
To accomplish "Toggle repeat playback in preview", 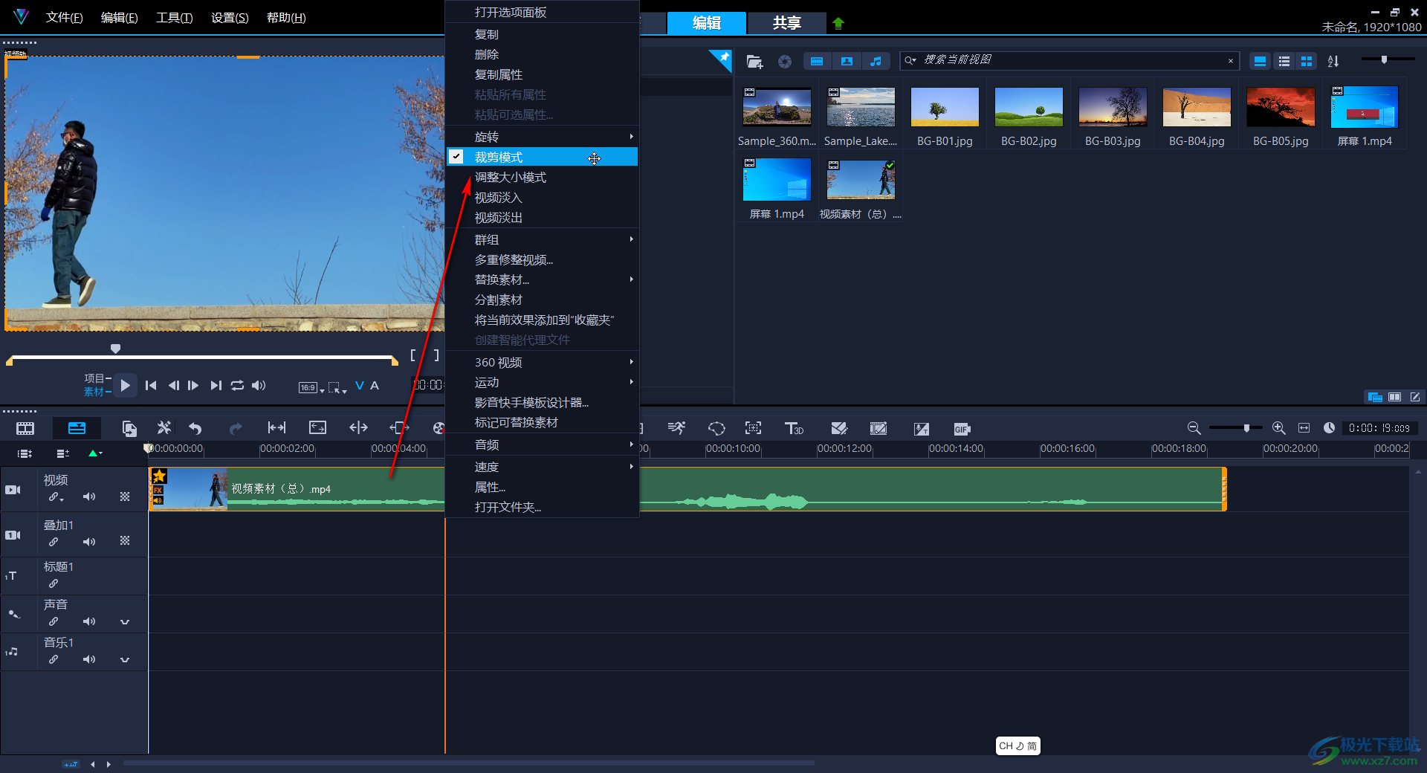I will (237, 385).
